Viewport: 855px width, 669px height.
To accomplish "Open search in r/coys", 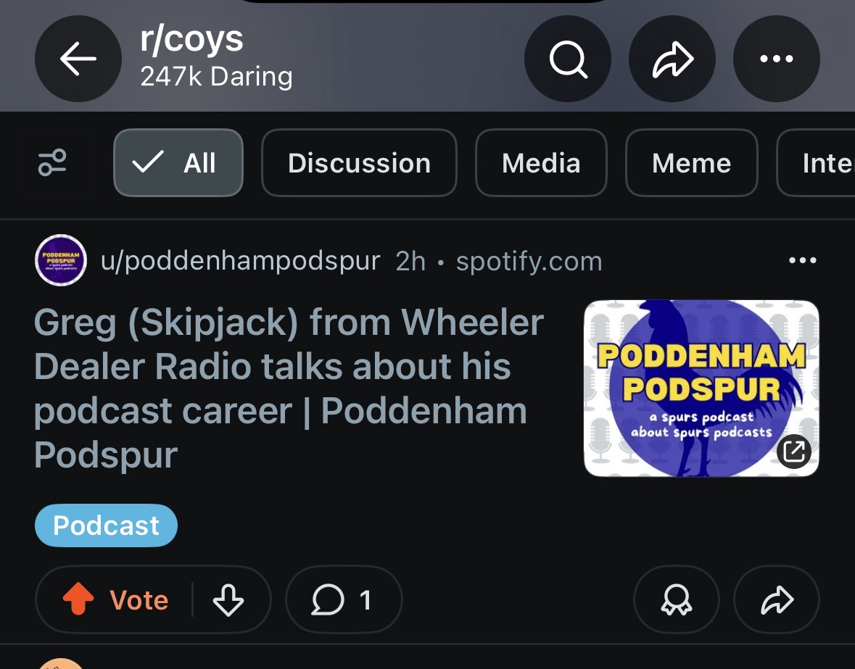I will coord(568,59).
